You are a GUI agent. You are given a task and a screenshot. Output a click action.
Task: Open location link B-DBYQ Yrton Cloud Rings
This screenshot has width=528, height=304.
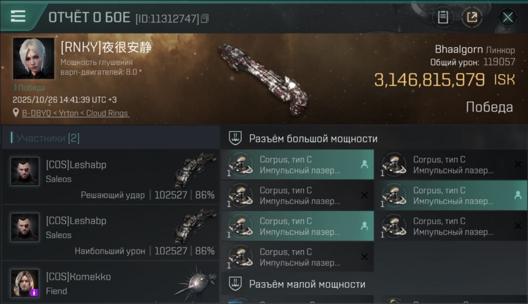pyautogui.click(x=75, y=113)
